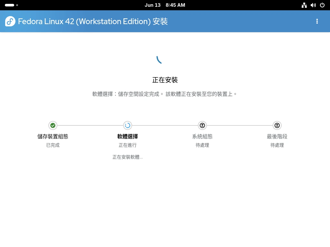Screen dimensions: 330x247
Task: Click the 待處理 status under 系統組態
Action: [x=202, y=145]
